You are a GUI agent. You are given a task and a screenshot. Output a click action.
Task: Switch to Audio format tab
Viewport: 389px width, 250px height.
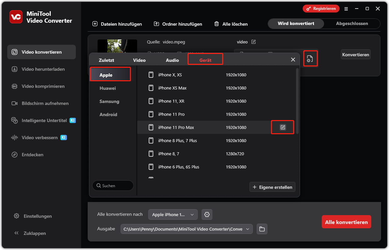[172, 60]
